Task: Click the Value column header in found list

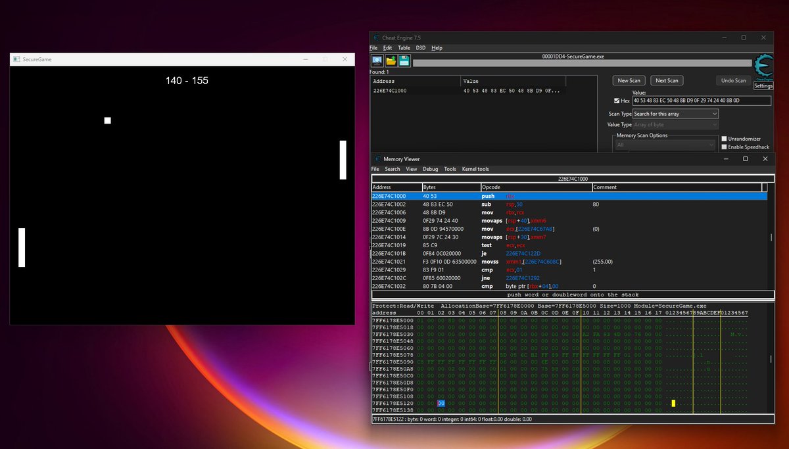Action: coord(513,81)
